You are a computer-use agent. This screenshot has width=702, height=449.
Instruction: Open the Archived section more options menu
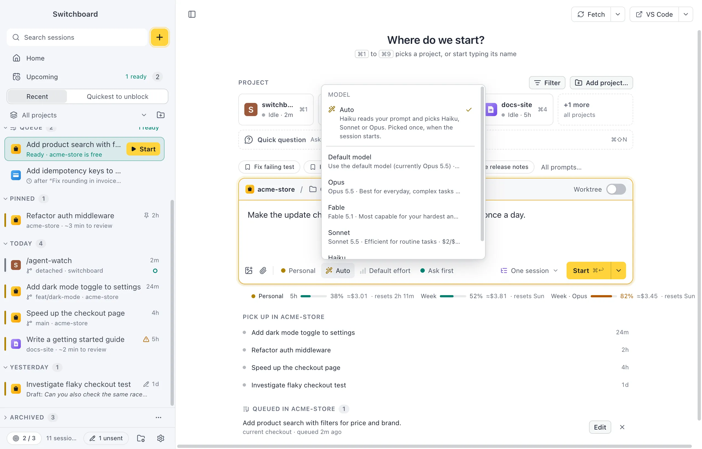[158, 417]
